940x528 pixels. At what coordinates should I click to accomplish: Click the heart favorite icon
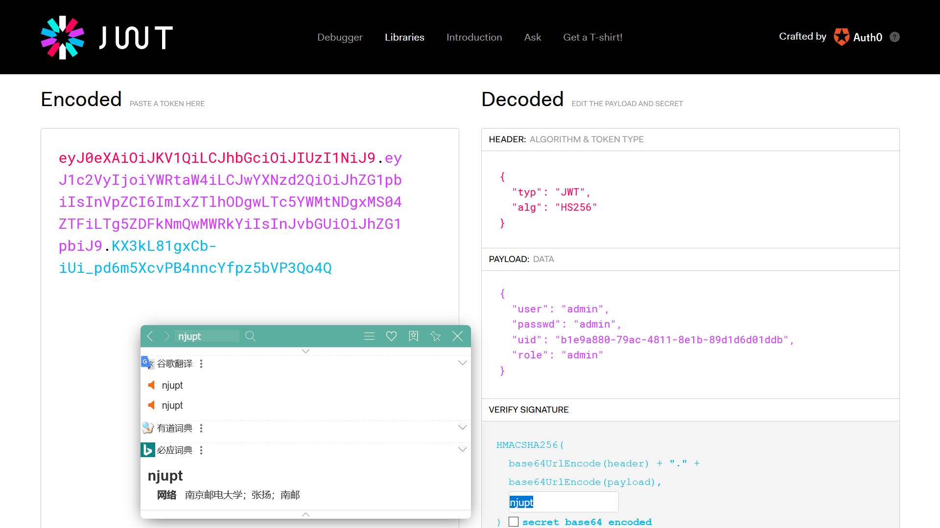pos(391,336)
